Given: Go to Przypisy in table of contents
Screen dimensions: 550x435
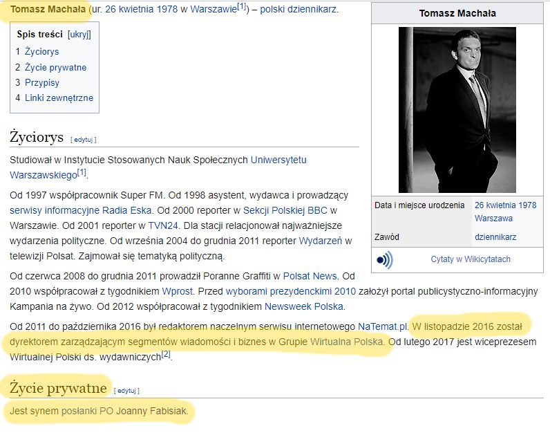Looking at the screenshot, I should point(42,82).
